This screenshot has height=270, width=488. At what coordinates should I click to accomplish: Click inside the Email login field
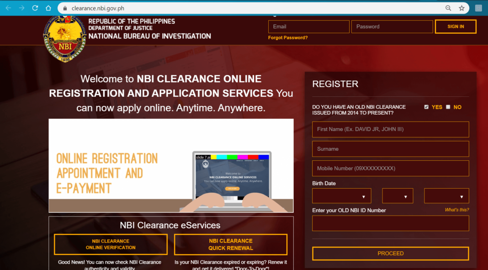coord(308,26)
